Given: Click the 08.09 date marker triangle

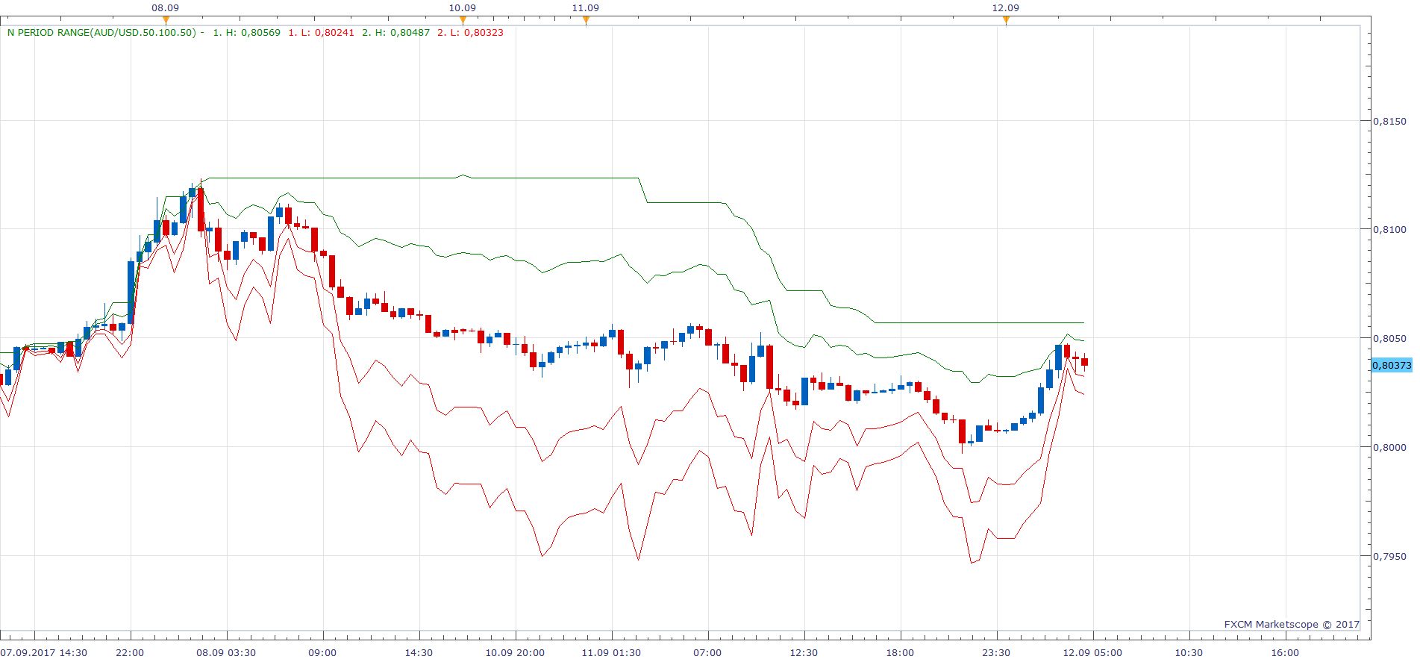Looking at the screenshot, I should 166,20.
